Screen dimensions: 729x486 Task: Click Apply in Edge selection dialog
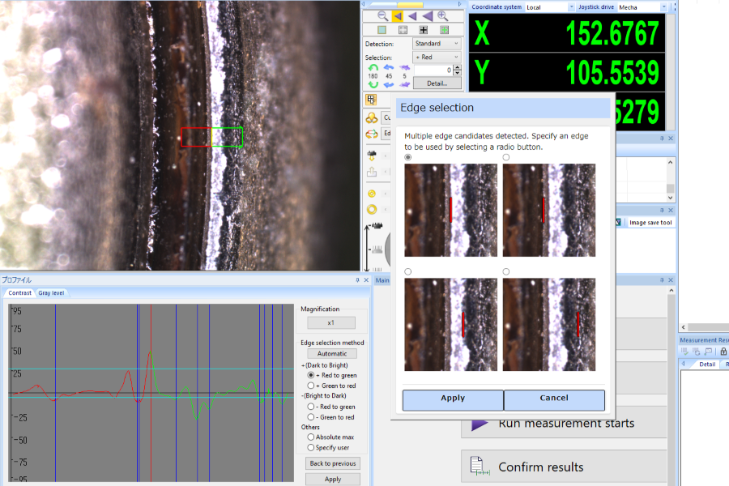click(x=453, y=399)
